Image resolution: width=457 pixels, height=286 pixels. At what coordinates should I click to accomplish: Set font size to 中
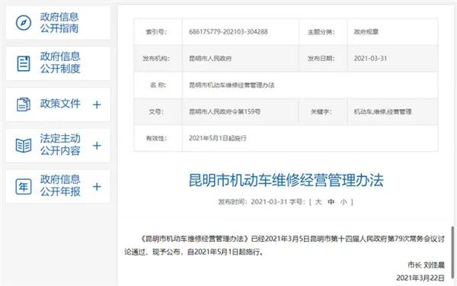[331, 201]
